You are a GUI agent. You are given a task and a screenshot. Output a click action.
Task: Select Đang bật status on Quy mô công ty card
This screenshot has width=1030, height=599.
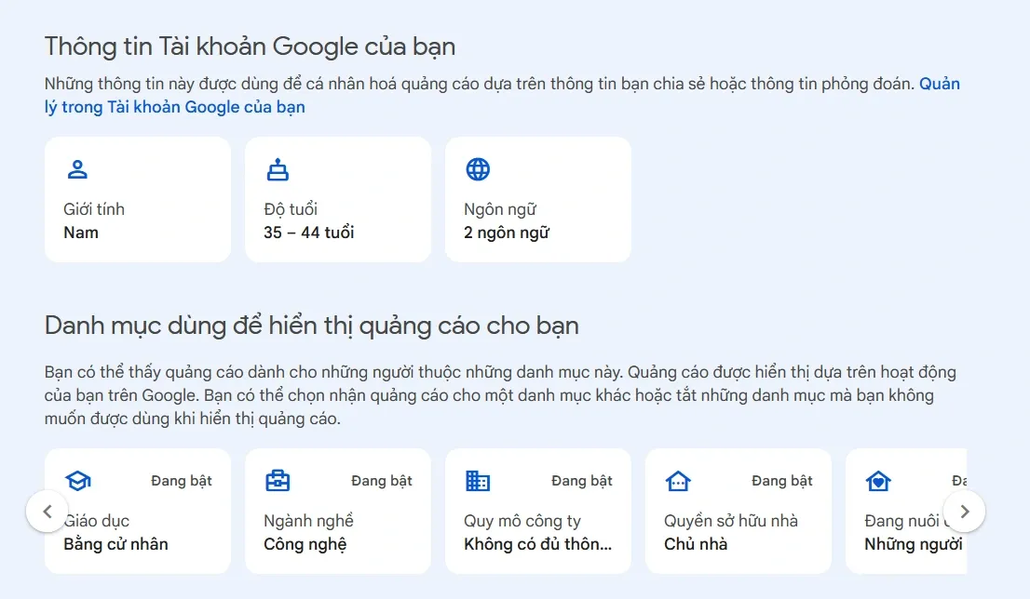[x=582, y=481]
